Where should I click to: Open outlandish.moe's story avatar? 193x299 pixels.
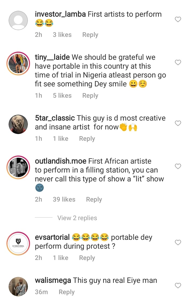18,167
